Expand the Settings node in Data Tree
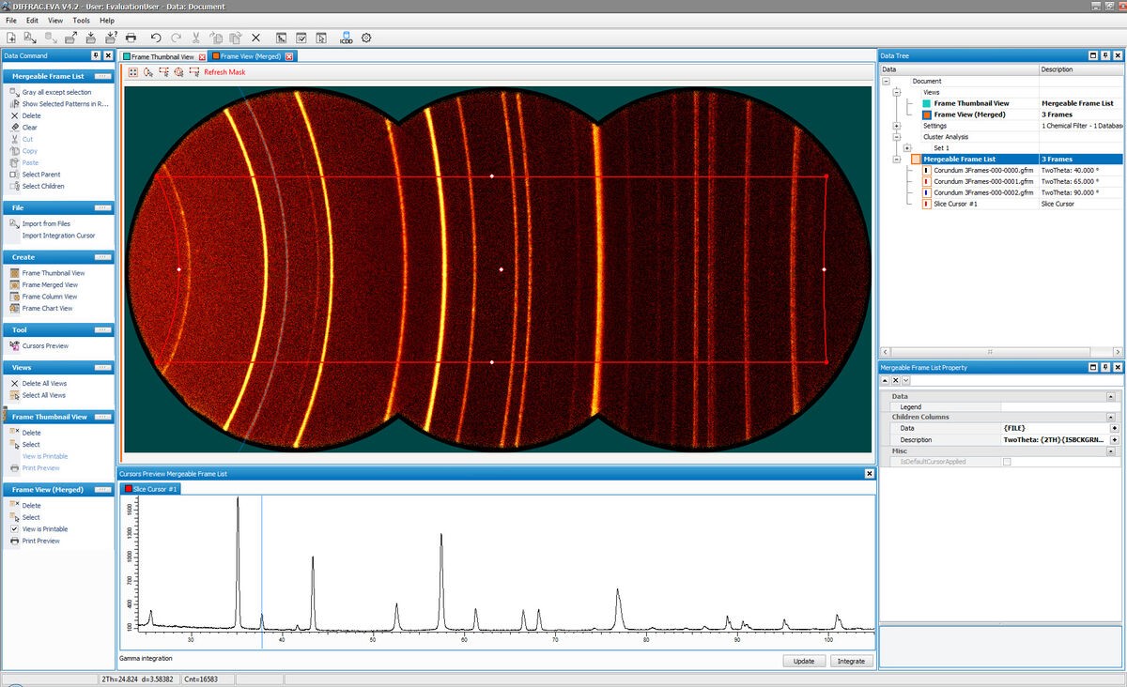The width and height of the screenshot is (1127, 687). (897, 126)
